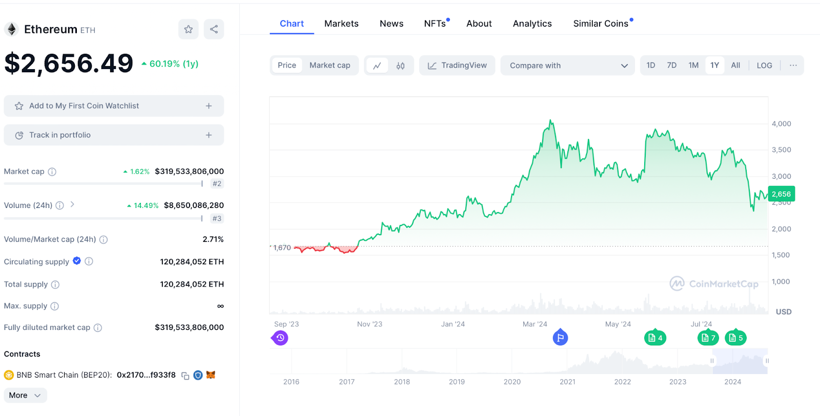The width and height of the screenshot is (820, 416).
Task: Set chart range to 1M
Action: pos(693,66)
